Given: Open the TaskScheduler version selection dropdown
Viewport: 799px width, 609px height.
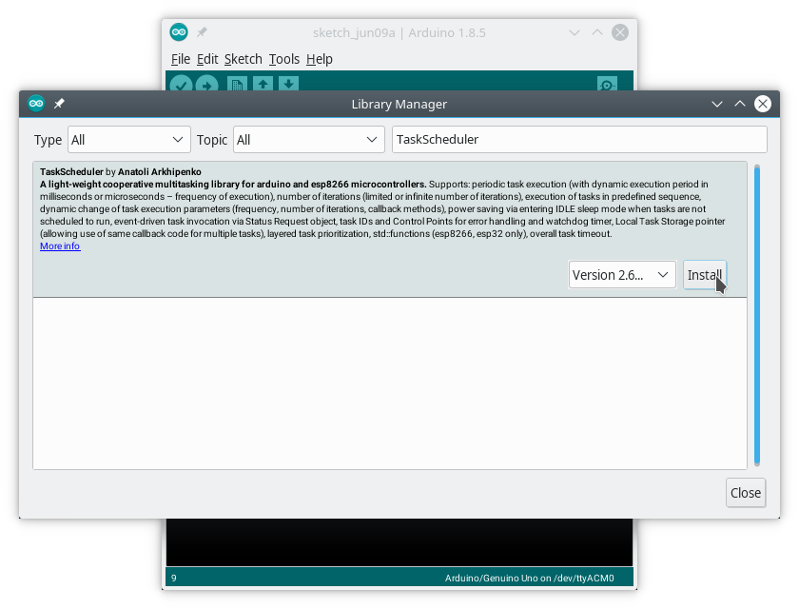Looking at the screenshot, I should pyautogui.click(x=622, y=274).
